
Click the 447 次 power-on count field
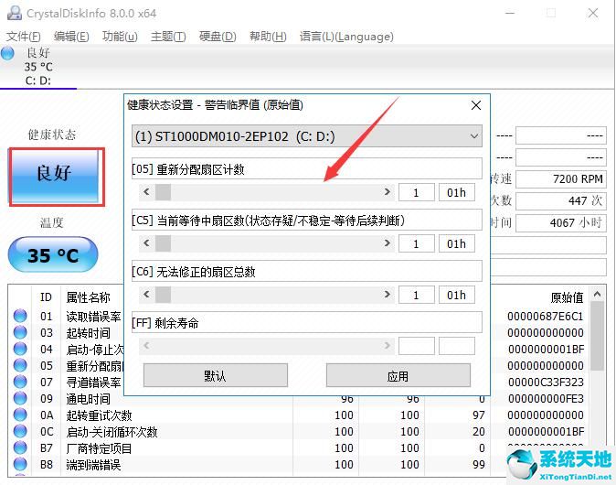point(560,200)
